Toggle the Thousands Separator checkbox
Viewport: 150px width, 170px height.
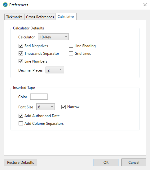[x=21, y=54]
